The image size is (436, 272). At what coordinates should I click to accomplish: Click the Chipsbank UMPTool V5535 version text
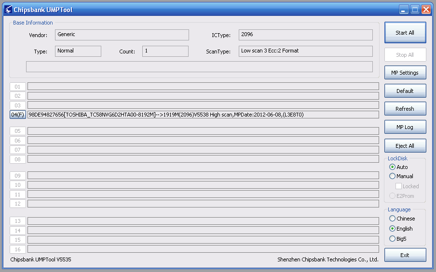pos(41,259)
